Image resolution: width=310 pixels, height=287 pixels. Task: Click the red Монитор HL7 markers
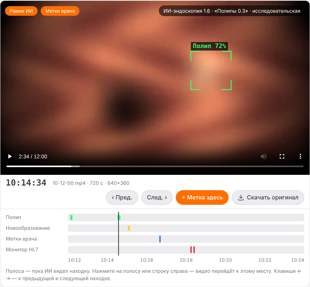point(193,250)
